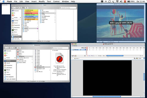Viewport: 147px width, 98px height.
Task: Open the Modify menu
Action: pos(42,1)
